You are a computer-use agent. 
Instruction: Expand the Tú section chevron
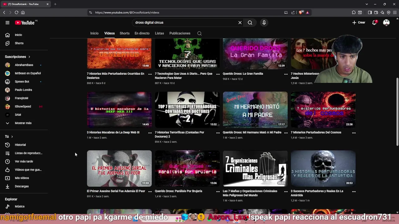click(x=12, y=137)
